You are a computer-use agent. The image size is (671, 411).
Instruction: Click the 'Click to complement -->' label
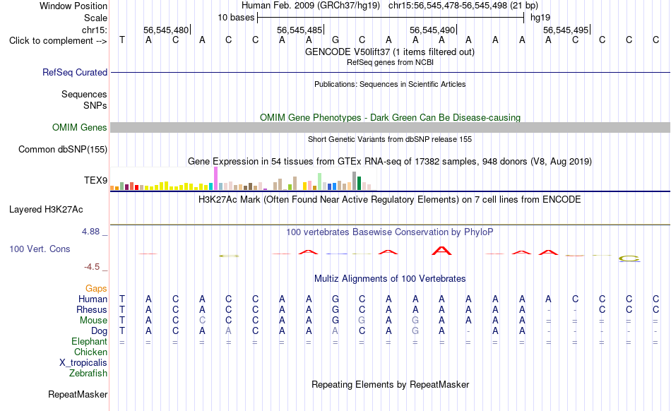pos(58,41)
